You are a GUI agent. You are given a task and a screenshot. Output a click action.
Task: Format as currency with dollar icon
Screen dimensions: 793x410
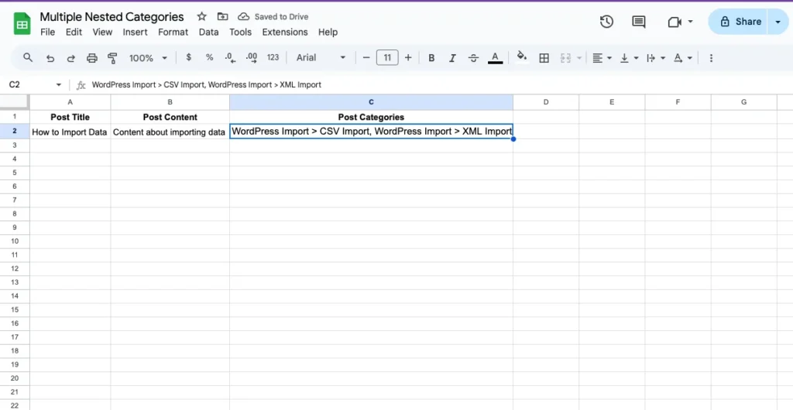[x=189, y=58]
